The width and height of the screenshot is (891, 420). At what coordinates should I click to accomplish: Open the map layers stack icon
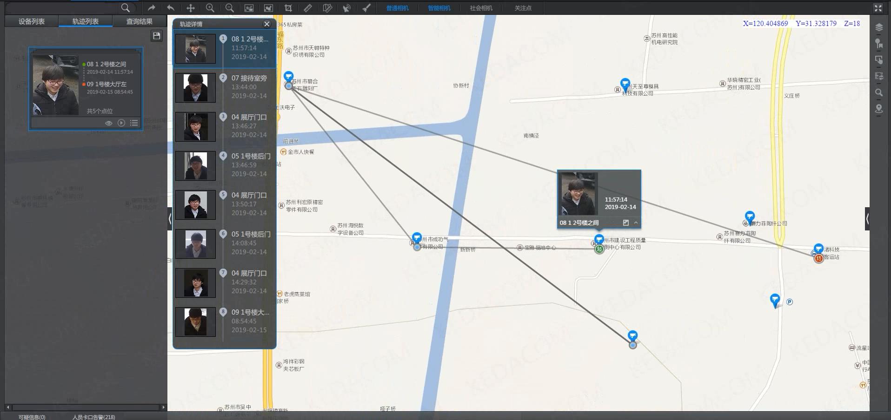click(879, 27)
